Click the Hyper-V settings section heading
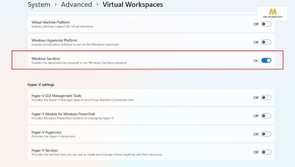Screen dimensions: 295x167 click(x=41, y=85)
